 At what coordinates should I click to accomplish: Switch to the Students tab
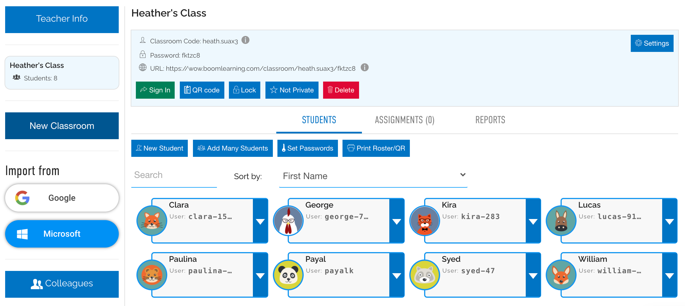[319, 120]
